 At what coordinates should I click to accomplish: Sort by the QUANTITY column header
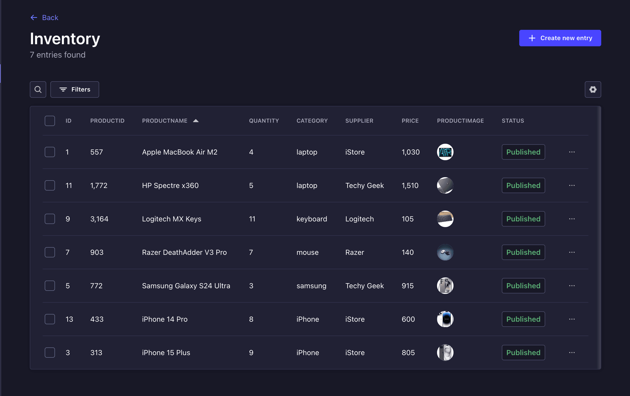pyautogui.click(x=264, y=121)
